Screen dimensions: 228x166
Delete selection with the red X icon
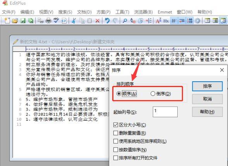pos(98,21)
